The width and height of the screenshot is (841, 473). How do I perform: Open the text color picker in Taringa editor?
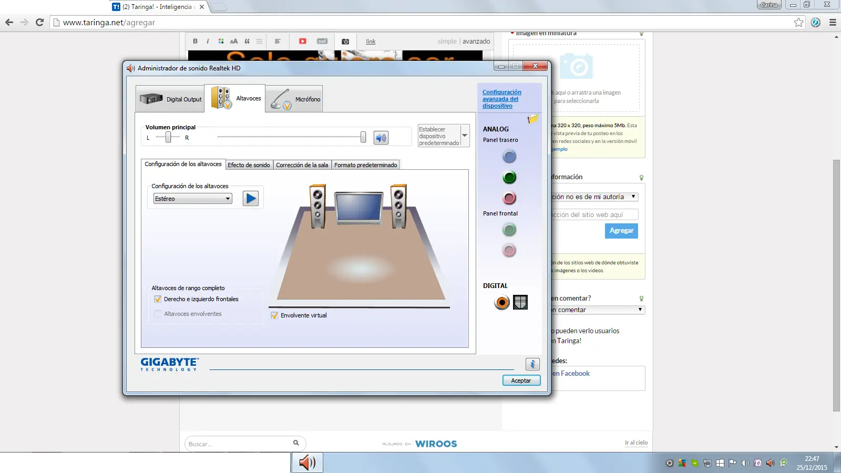click(221, 41)
